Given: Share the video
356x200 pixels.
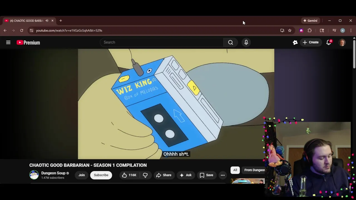Looking at the screenshot, I should pos(164,175).
